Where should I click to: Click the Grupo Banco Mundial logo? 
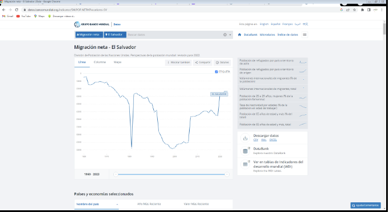[x=92, y=24]
